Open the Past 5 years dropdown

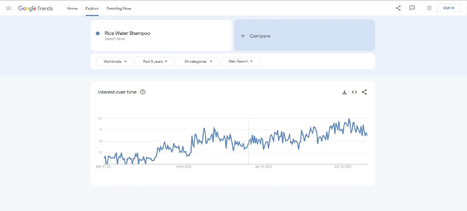point(155,62)
